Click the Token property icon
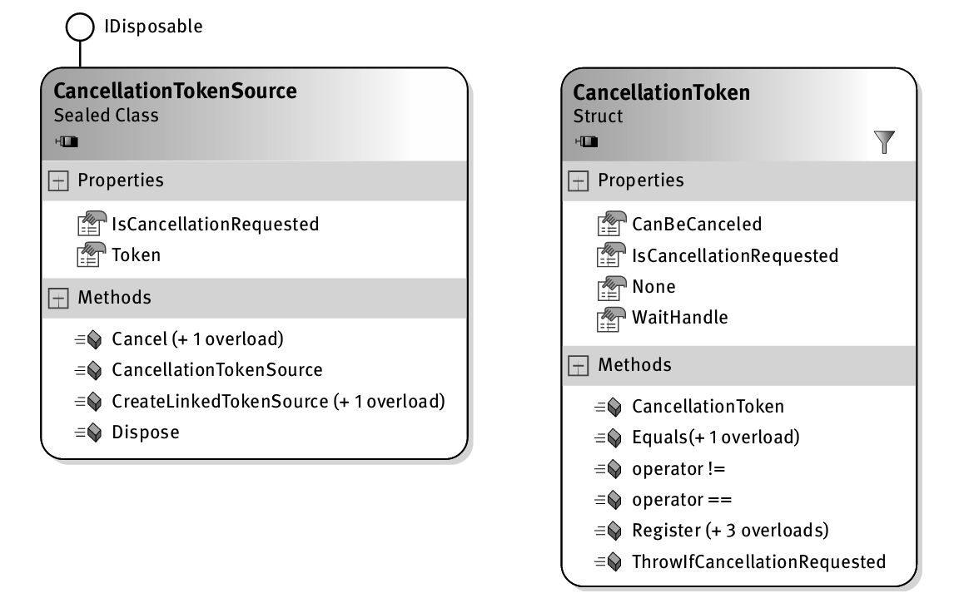The width and height of the screenshot is (959, 598). tap(90, 255)
